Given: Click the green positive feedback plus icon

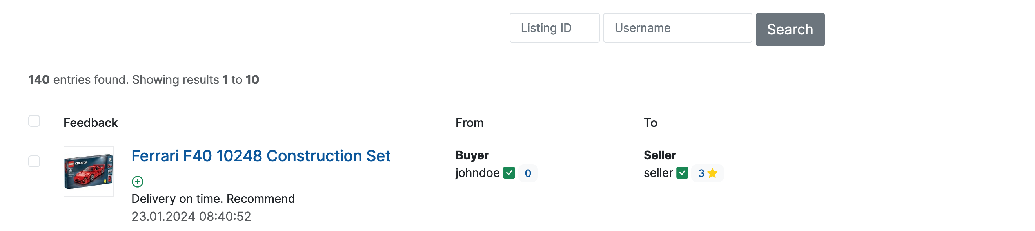Looking at the screenshot, I should click(x=137, y=182).
